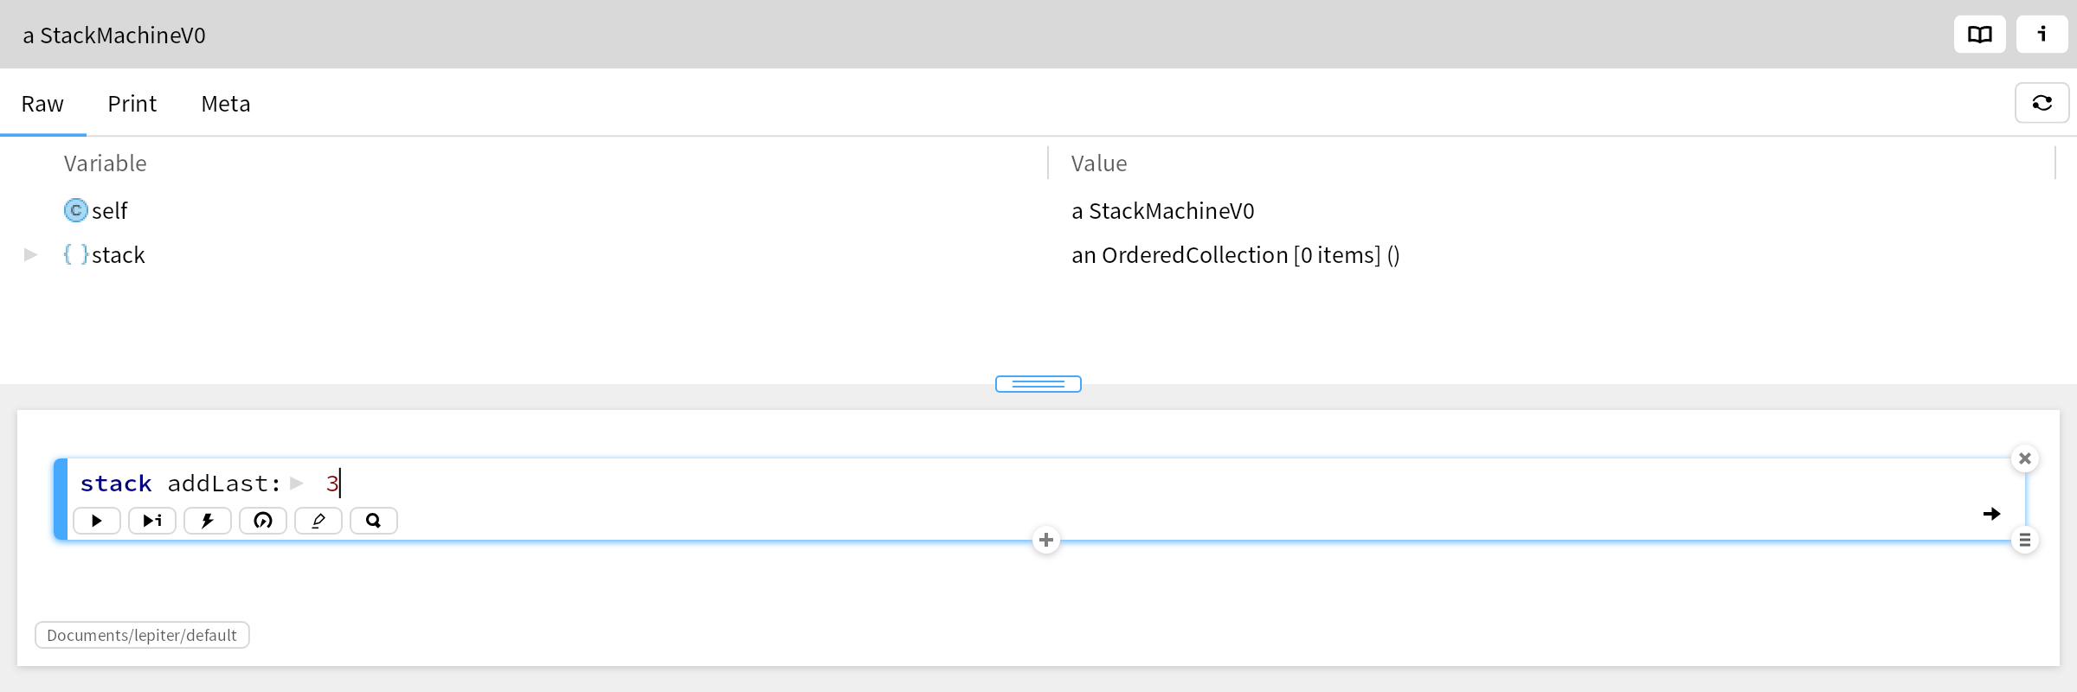
Task: Open the book documentation icon
Action: pos(1979,35)
